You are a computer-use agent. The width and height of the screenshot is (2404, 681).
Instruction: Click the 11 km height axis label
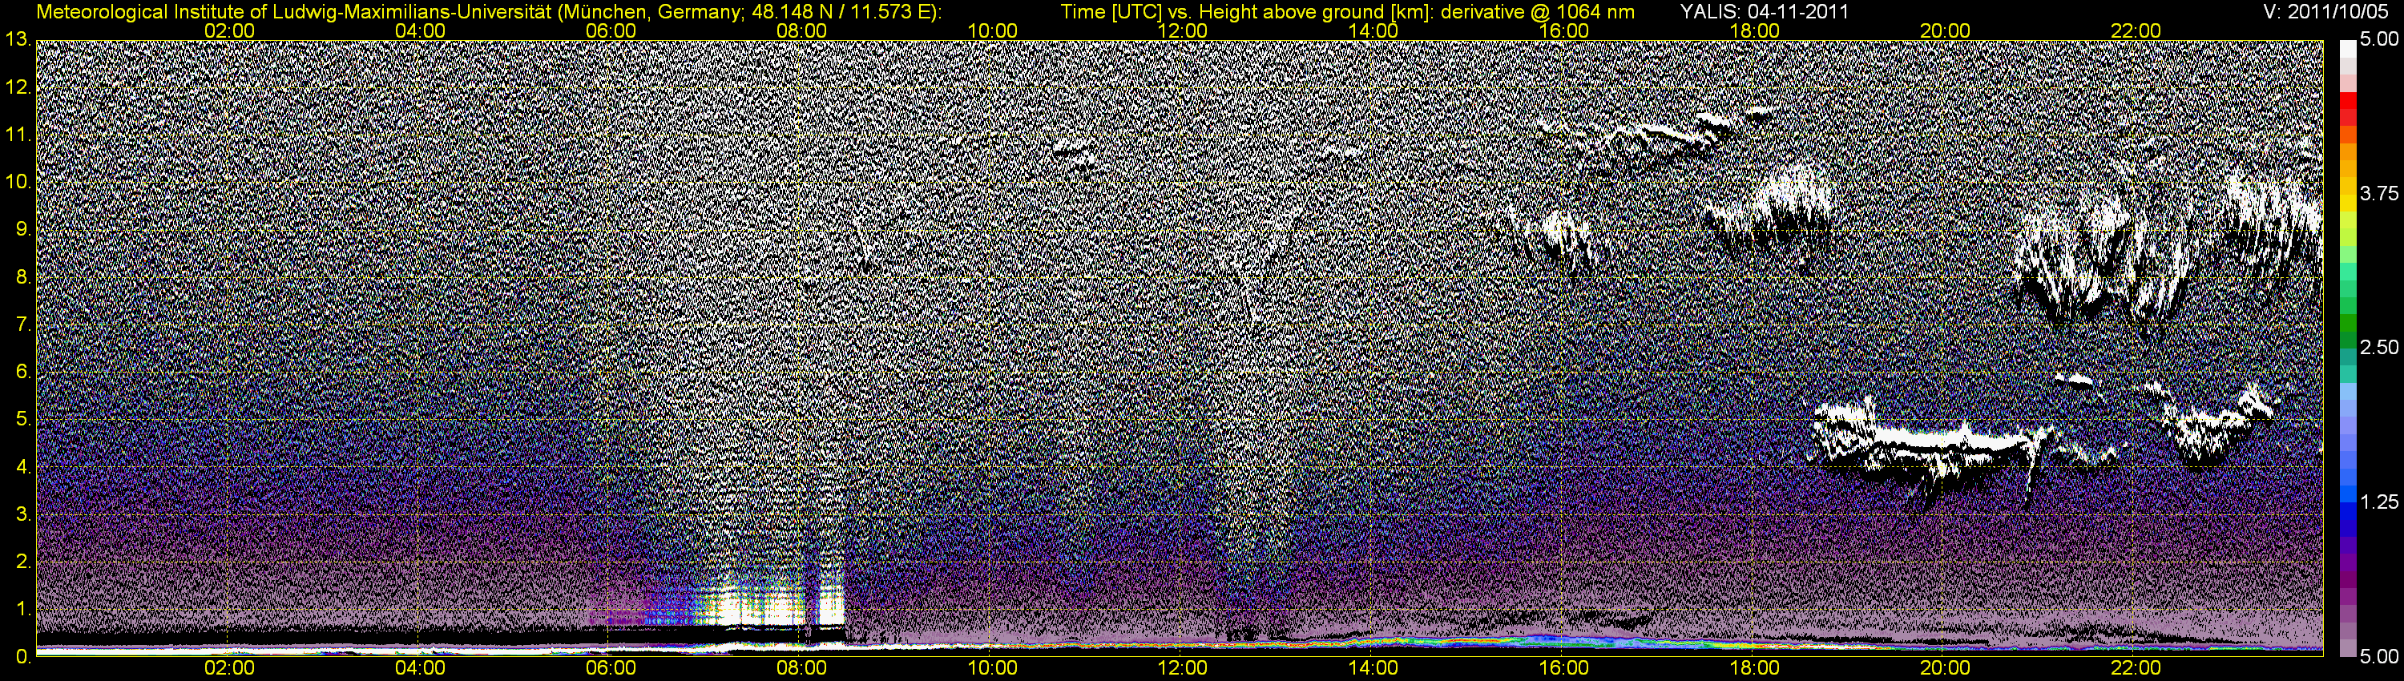(17, 135)
